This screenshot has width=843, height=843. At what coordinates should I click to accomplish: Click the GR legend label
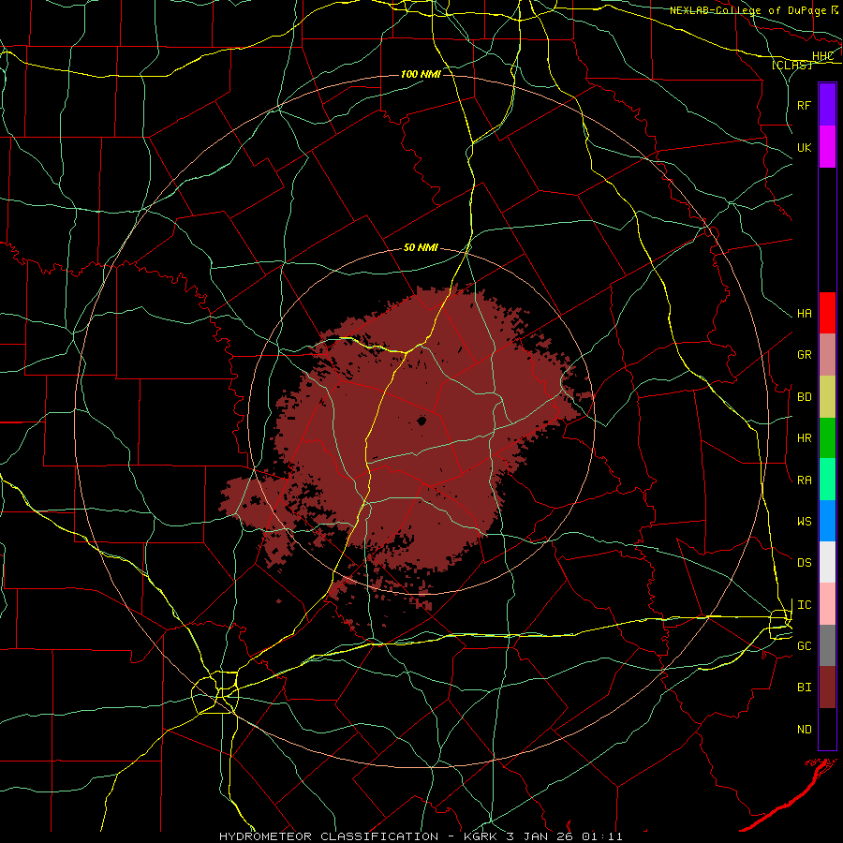click(x=804, y=355)
